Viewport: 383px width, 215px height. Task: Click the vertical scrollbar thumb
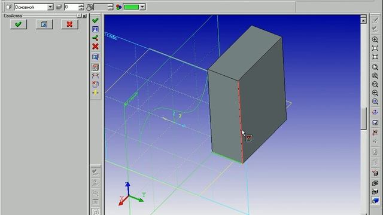[x=363, y=118]
